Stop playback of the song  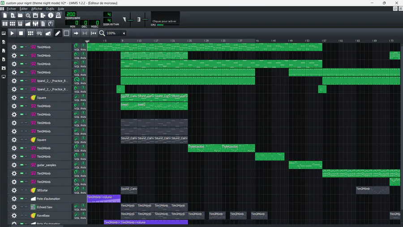pyautogui.click(x=21, y=33)
